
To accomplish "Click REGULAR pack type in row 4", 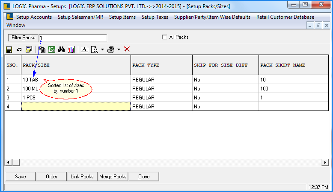I will coord(162,106).
